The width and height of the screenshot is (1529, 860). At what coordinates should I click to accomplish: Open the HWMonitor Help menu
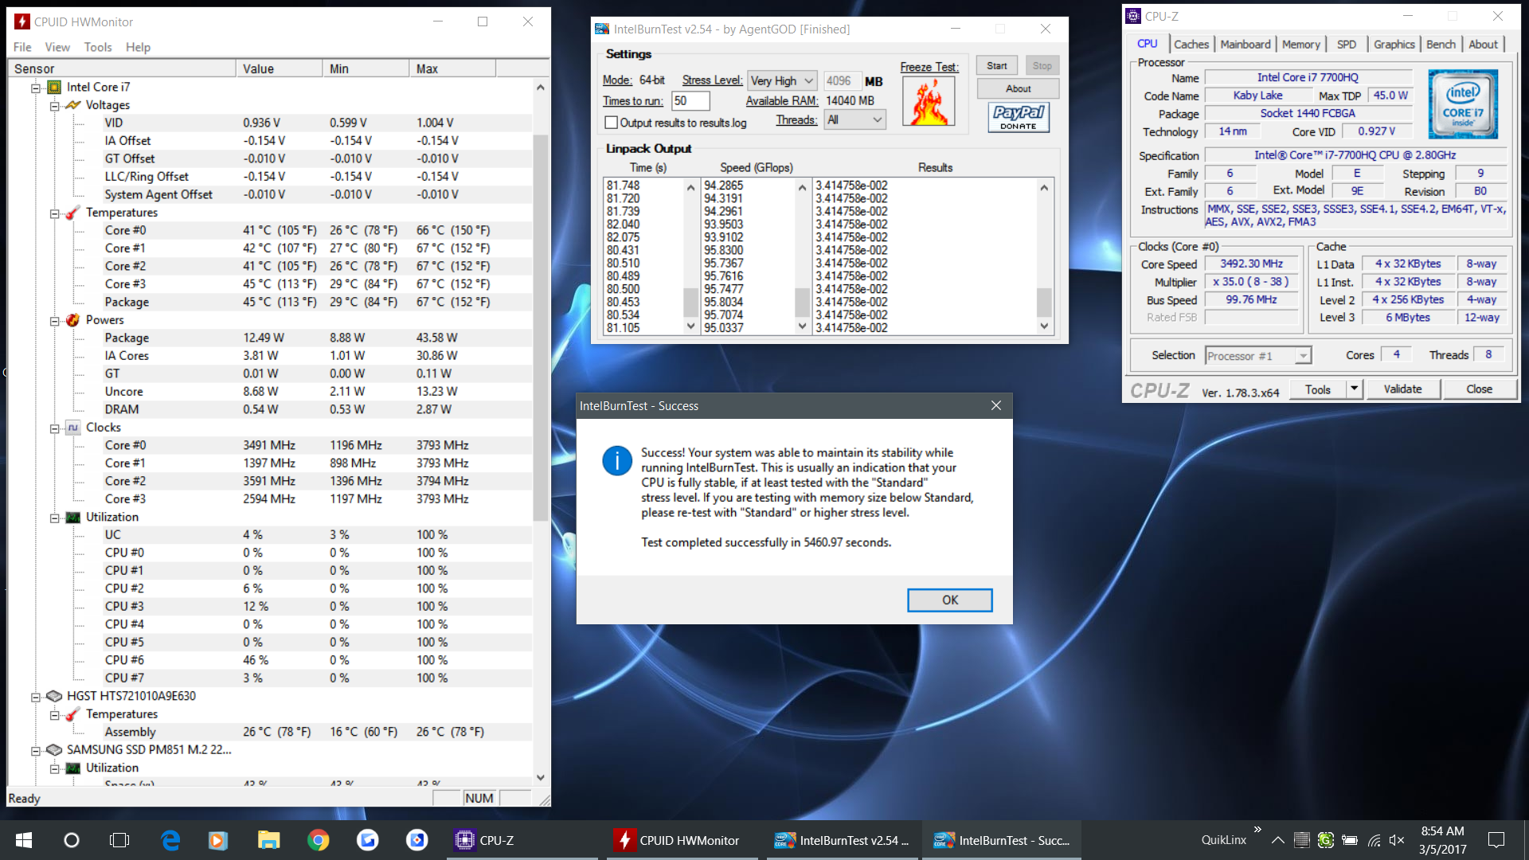[x=138, y=47]
